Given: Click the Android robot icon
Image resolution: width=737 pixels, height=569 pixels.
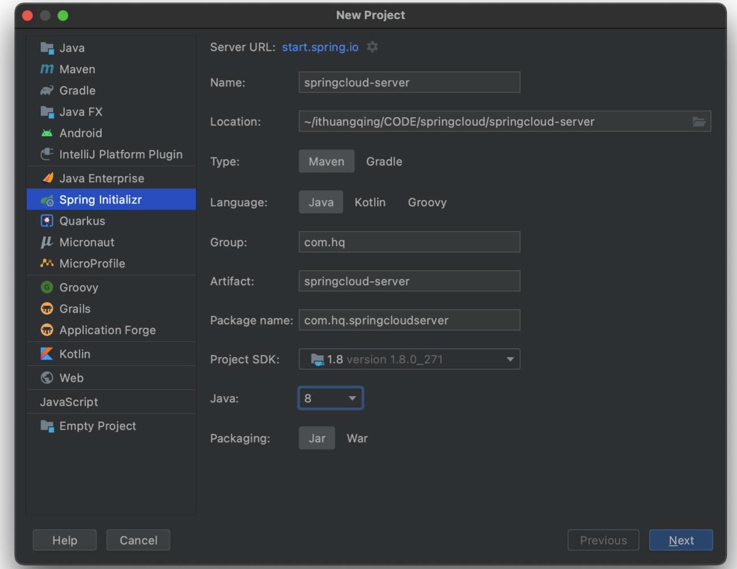Looking at the screenshot, I should pyautogui.click(x=47, y=133).
